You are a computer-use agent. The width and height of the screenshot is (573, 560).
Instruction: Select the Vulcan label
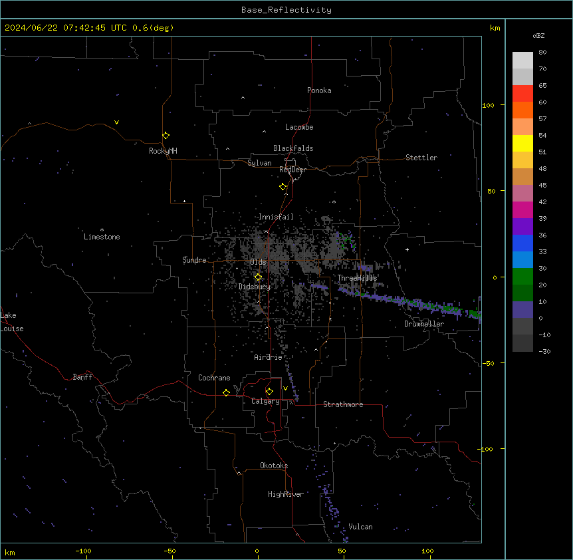360,527
